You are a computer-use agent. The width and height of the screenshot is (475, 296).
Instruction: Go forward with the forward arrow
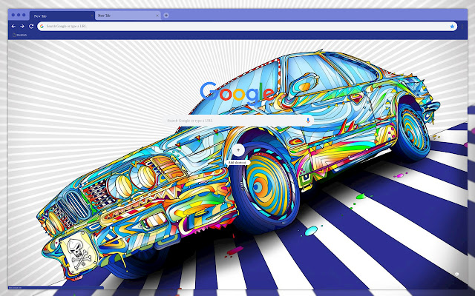(x=22, y=27)
